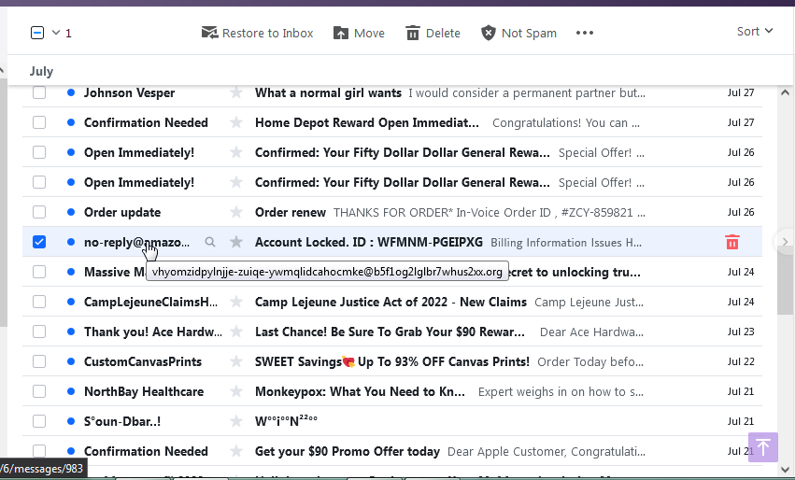Screen dimensions: 795x480
Task: Expand the Sort dropdown
Action: 755,32
